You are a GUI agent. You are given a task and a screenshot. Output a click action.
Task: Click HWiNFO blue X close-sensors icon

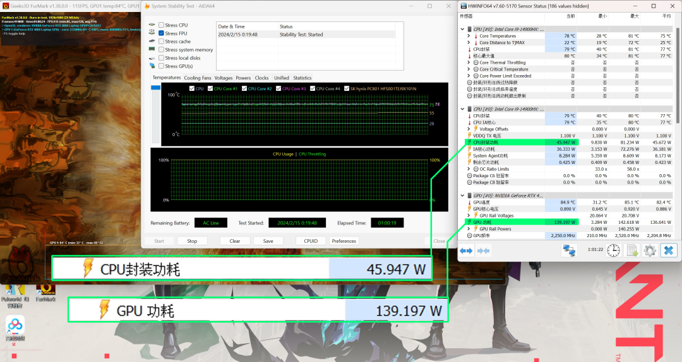669,250
